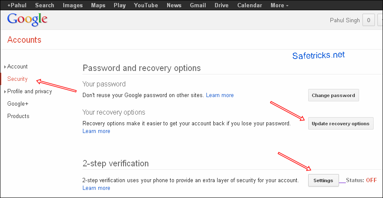The height and width of the screenshot is (198, 383).
Task: Open the notifications counter box showing 0
Action: click(368, 20)
